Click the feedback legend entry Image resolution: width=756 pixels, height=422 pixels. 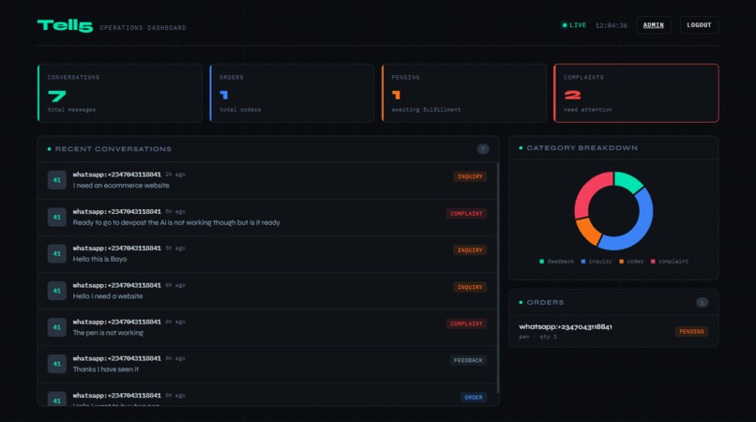tap(557, 262)
